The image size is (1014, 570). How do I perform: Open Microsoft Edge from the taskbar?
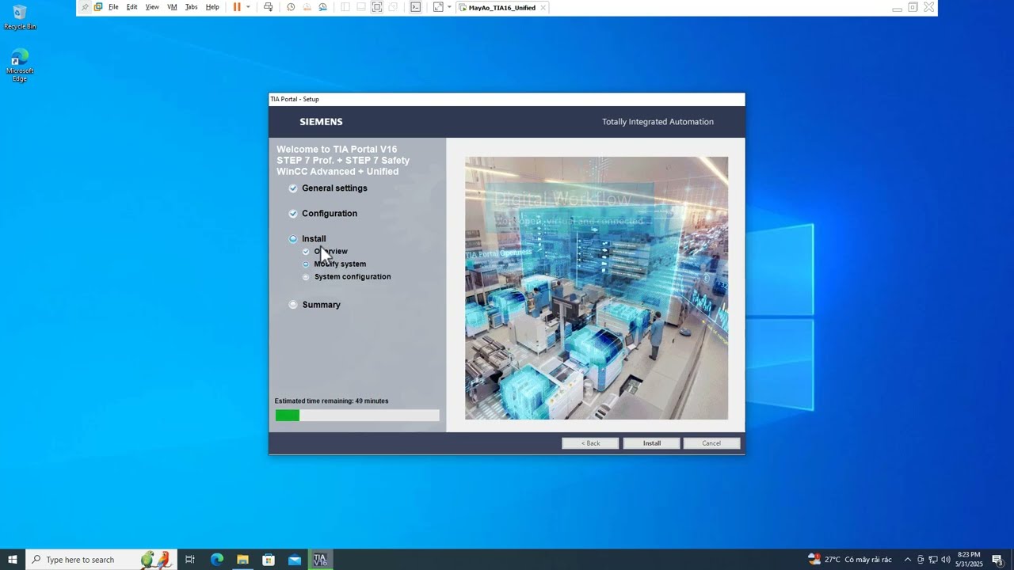[216, 560]
